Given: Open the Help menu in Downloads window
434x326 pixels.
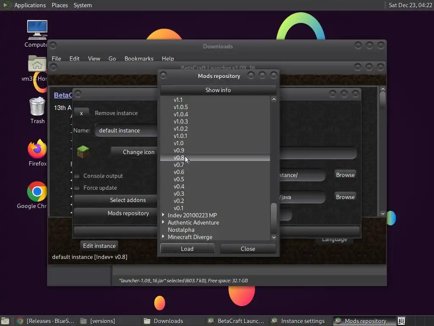Looking at the screenshot, I should 168,59.
